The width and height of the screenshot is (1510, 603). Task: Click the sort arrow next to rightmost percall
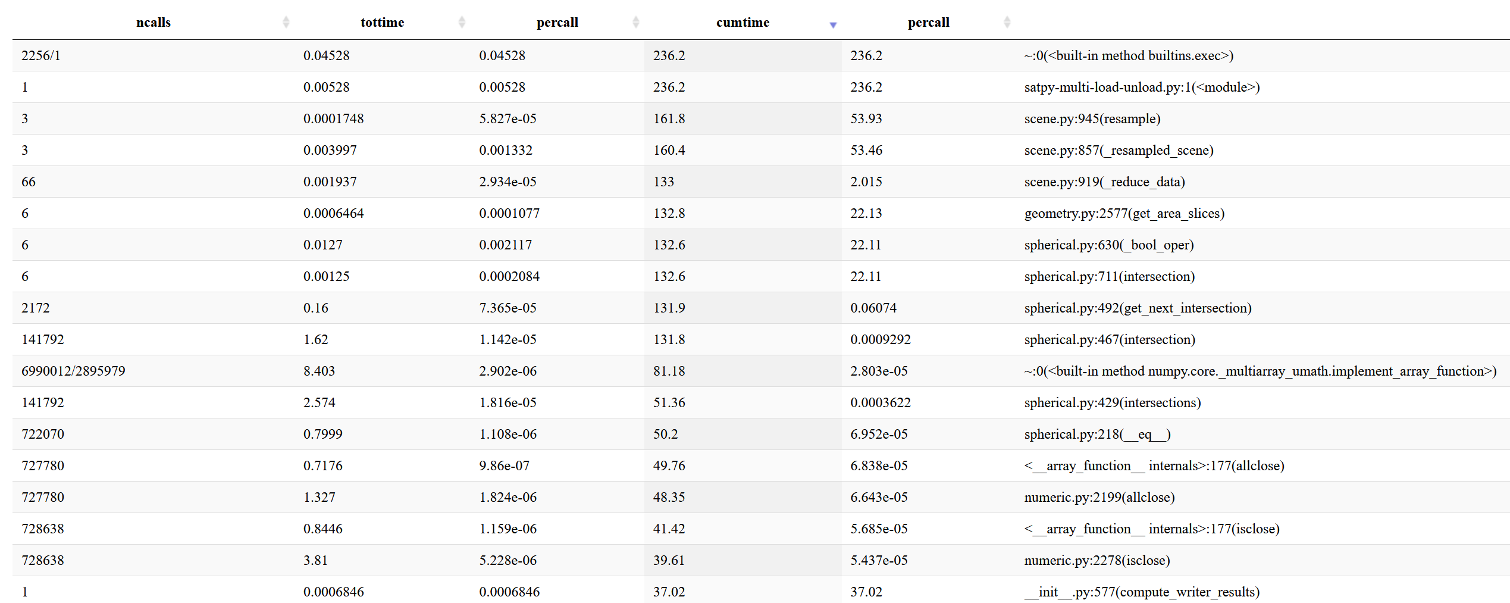[x=1007, y=21]
